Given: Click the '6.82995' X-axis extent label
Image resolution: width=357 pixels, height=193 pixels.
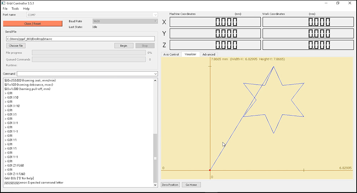Looking at the screenshot, I should tap(345, 168).
